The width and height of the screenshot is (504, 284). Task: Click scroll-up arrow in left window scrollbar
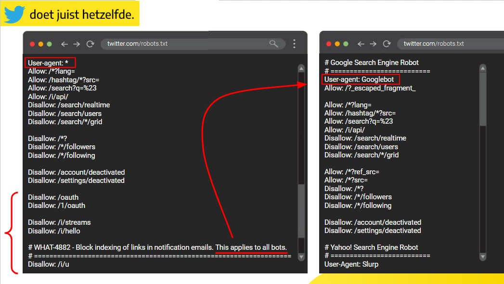point(301,68)
